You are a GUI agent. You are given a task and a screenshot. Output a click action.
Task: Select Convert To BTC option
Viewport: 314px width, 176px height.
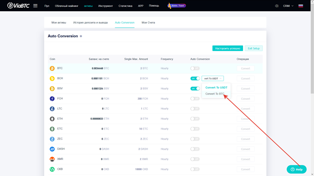pos(215,94)
